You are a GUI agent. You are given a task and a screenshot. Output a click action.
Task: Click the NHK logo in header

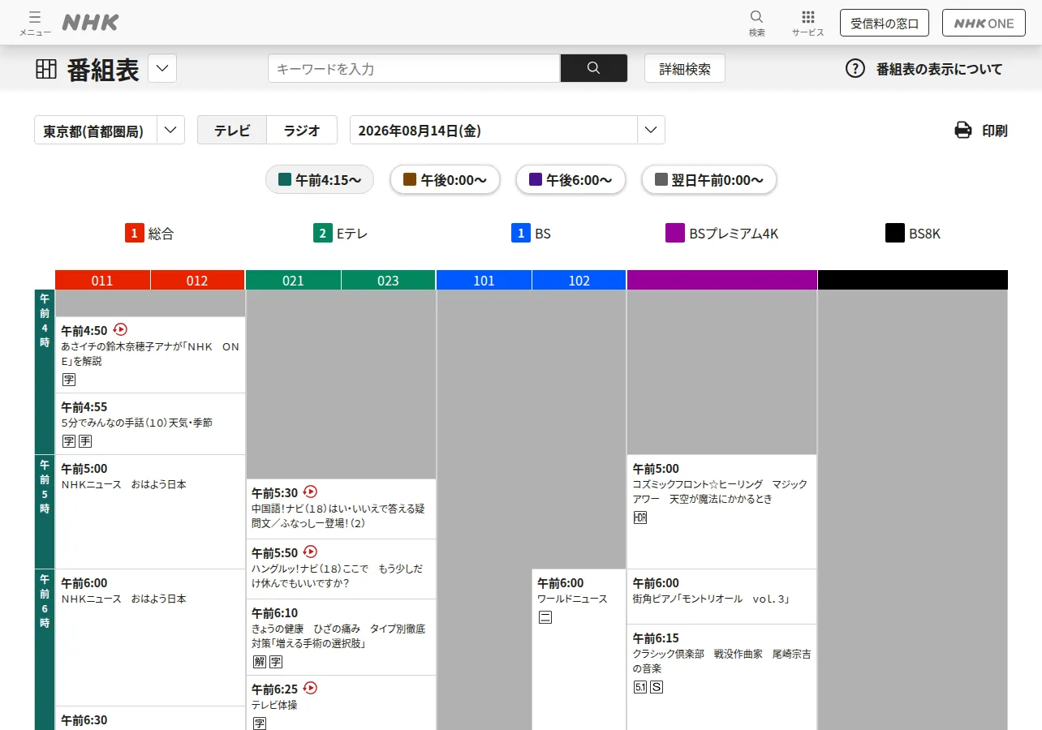click(x=90, y=23)
